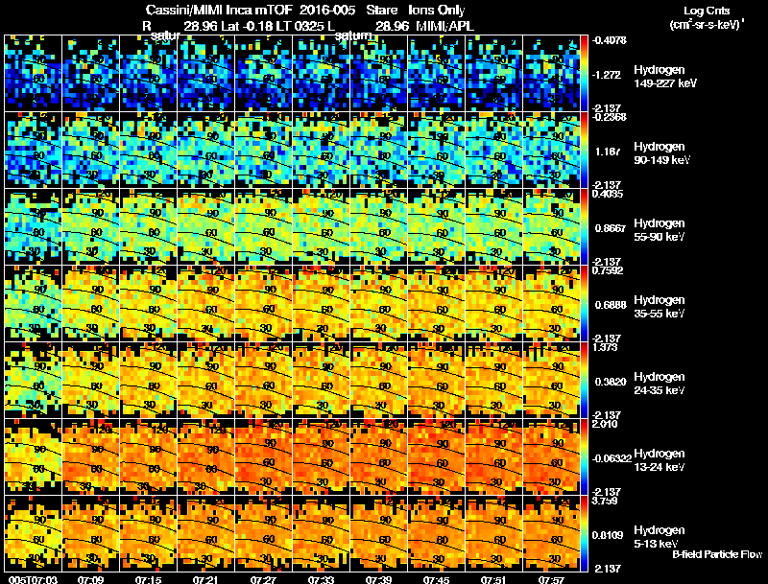Select the 24-35 keV panel at 07:27
Image resolution: width=768 pixels, height=584 pixels.
(x=263, y=381)
